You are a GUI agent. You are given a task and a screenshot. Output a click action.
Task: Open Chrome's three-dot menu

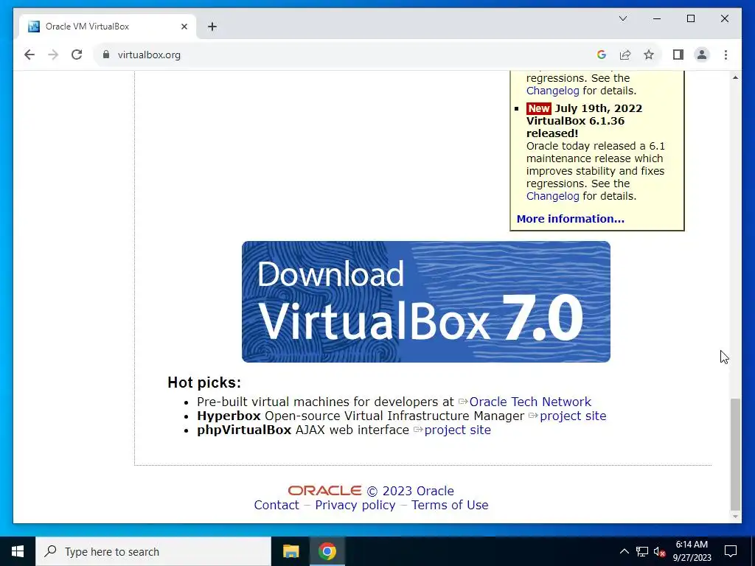pos(726,55)
